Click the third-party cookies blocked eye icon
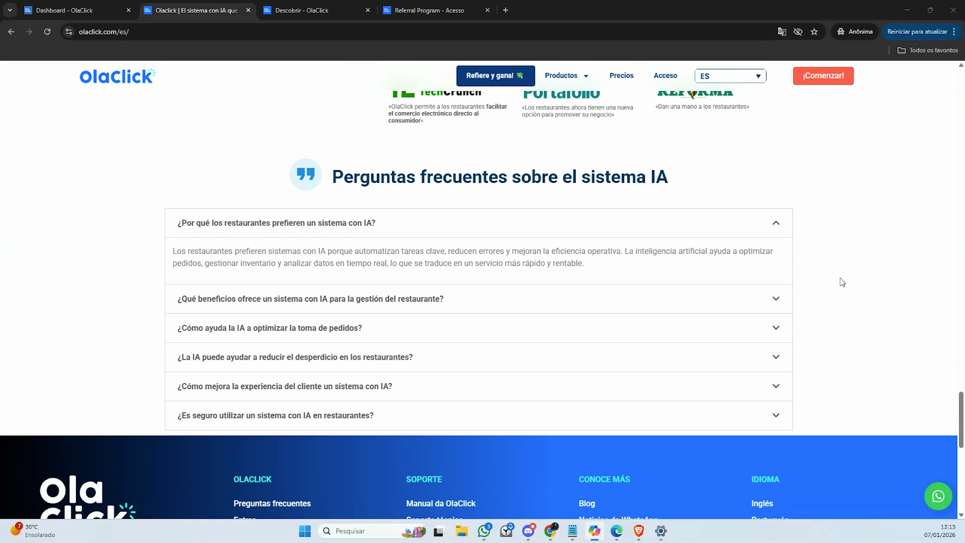The width and height of the screenshot is (965, 543). [798, 32]
